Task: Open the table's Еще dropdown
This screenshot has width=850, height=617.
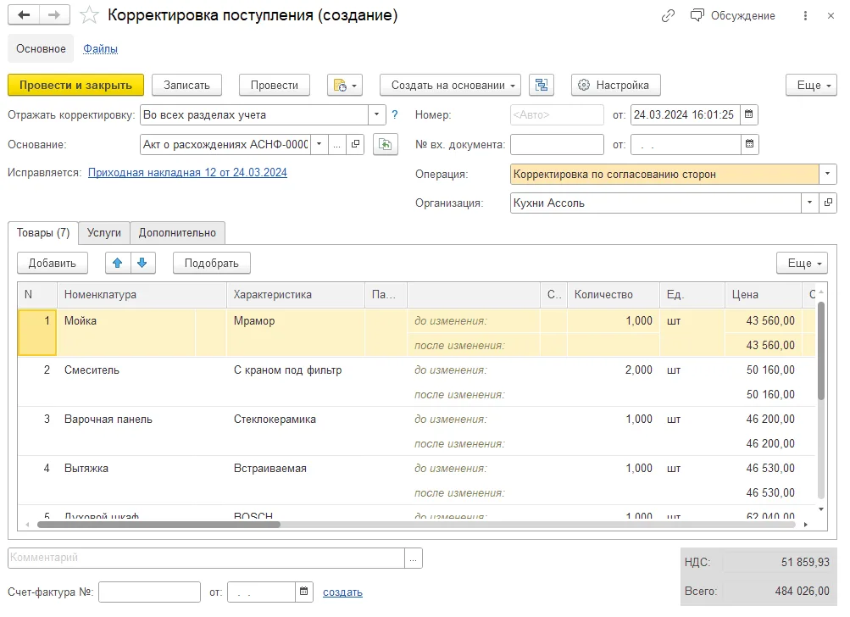Action: 803,263
